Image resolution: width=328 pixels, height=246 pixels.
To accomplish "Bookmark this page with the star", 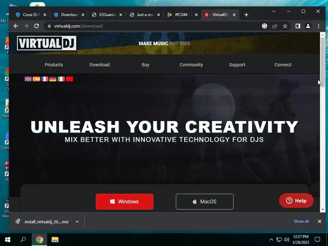I will pos(285,26).
